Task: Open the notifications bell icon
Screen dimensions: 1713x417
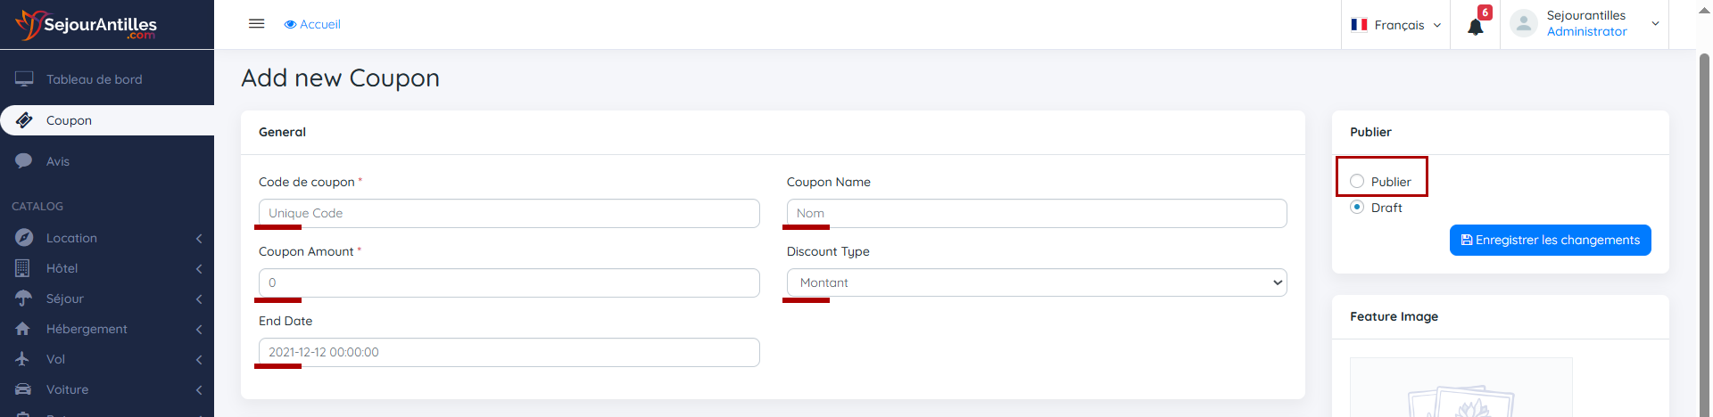Action: tap(1475, 27)
